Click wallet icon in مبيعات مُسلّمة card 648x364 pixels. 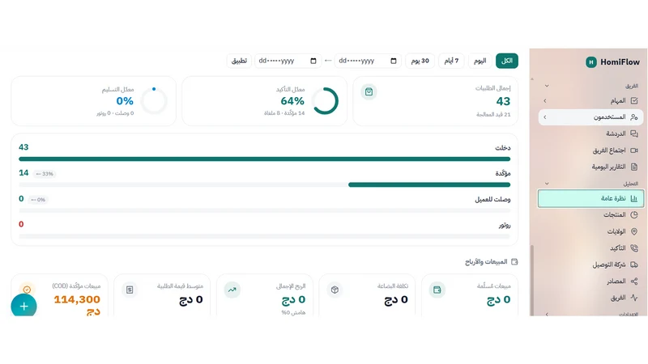pyautogui.click(x=437, y=290)
